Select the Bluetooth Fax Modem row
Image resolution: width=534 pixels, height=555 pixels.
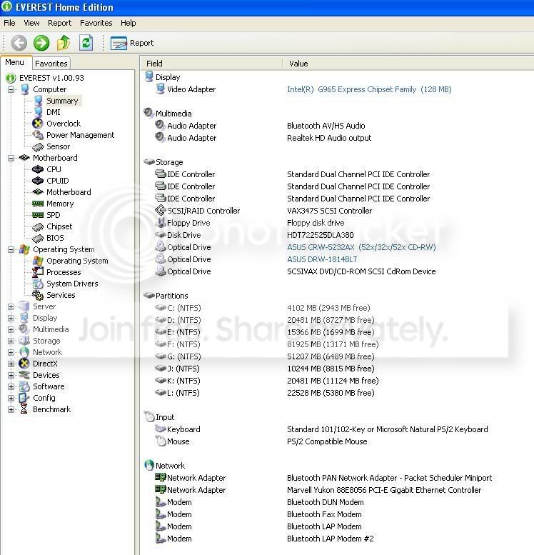point(259,514)
